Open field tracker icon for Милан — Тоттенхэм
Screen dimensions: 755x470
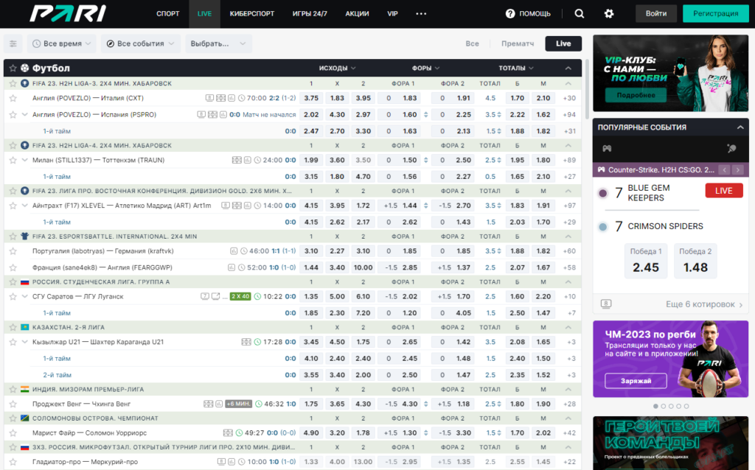pyautogui.click(x=237, y=160)
